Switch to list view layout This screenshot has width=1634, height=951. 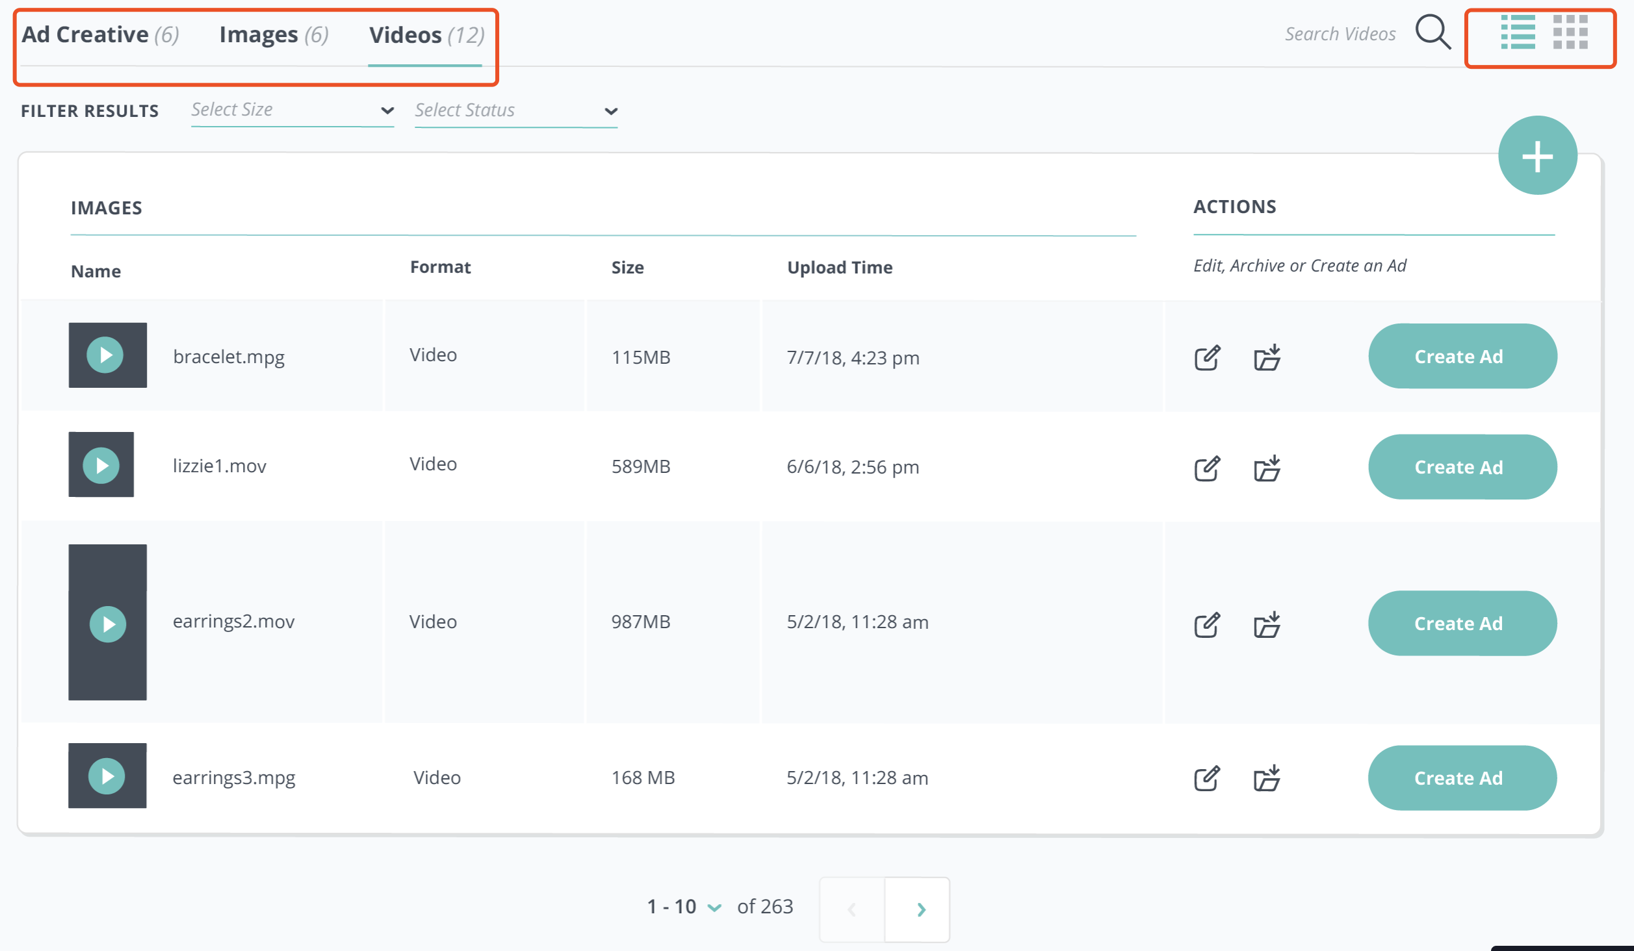[x=1518, y=32]
